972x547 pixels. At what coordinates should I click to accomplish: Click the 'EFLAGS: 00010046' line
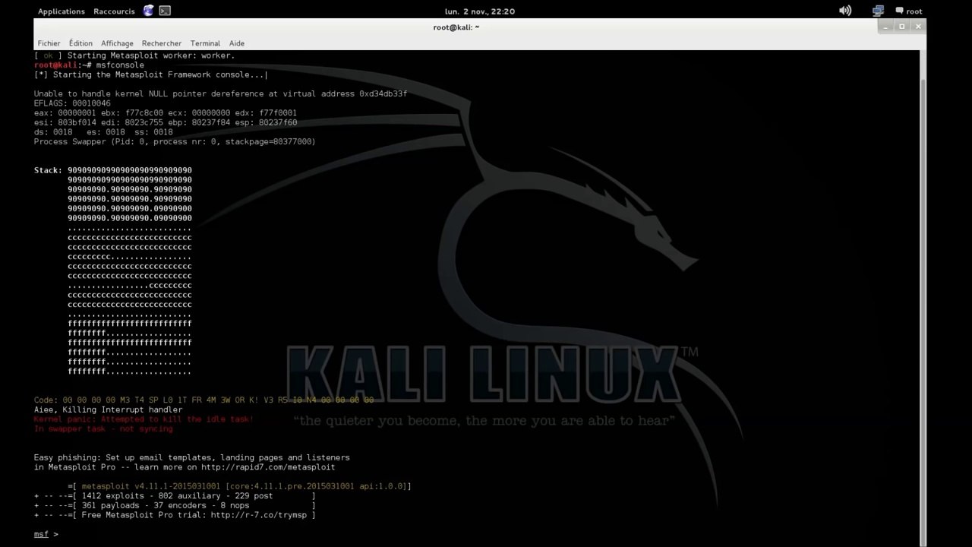[72, 103]
